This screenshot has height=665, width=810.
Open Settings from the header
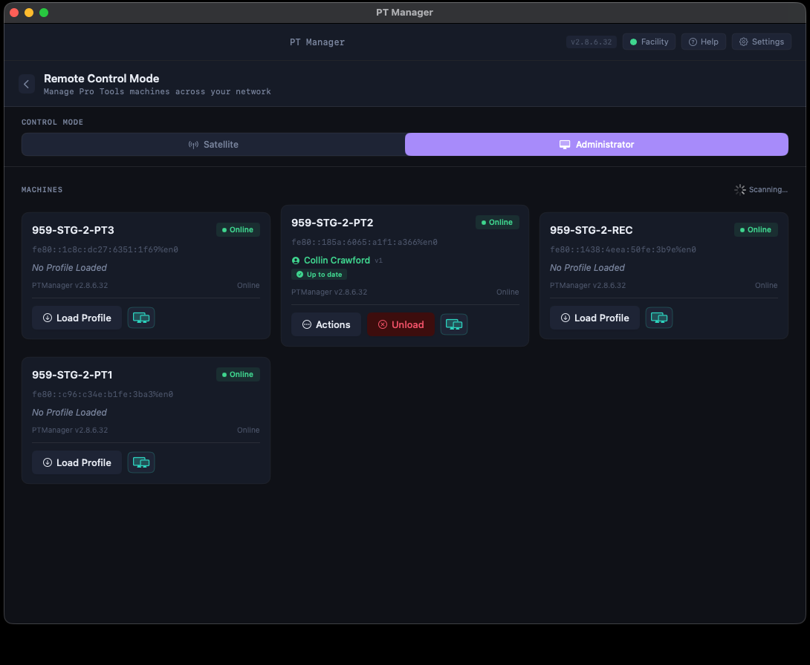coord(762,42)
